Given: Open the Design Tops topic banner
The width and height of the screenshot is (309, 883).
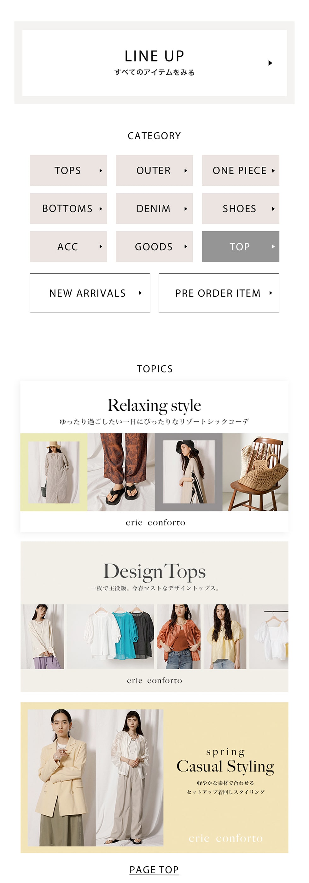Looking at the screenshot, I should (154, 617).
